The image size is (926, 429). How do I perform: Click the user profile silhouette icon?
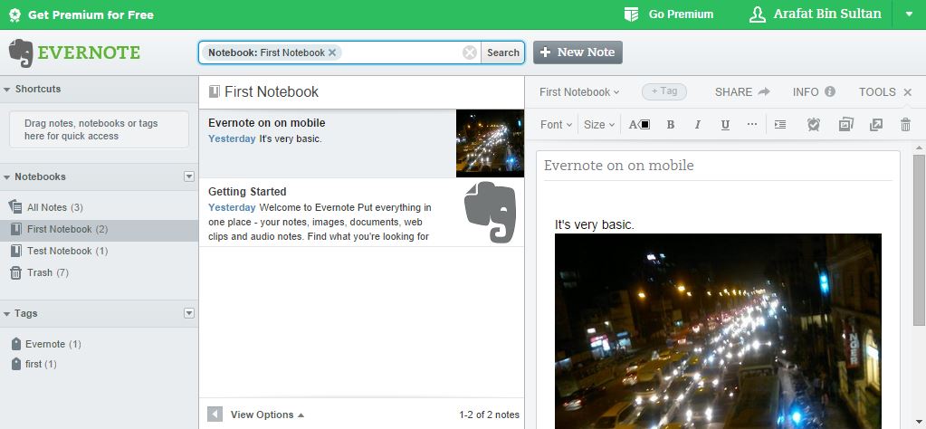(757, 14)
